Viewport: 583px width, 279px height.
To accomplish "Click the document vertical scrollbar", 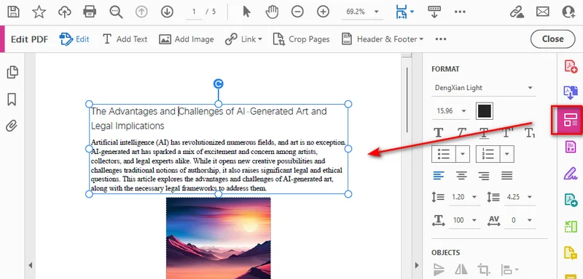I will coord(407,100).
